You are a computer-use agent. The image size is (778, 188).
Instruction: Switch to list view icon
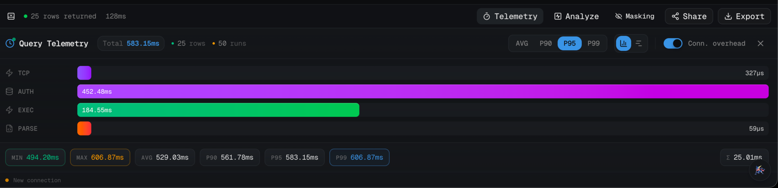pyautogui.click(x=639, y=44)
